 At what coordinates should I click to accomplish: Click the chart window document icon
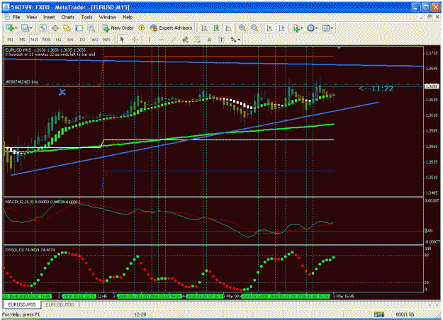(x=6, y=17)
